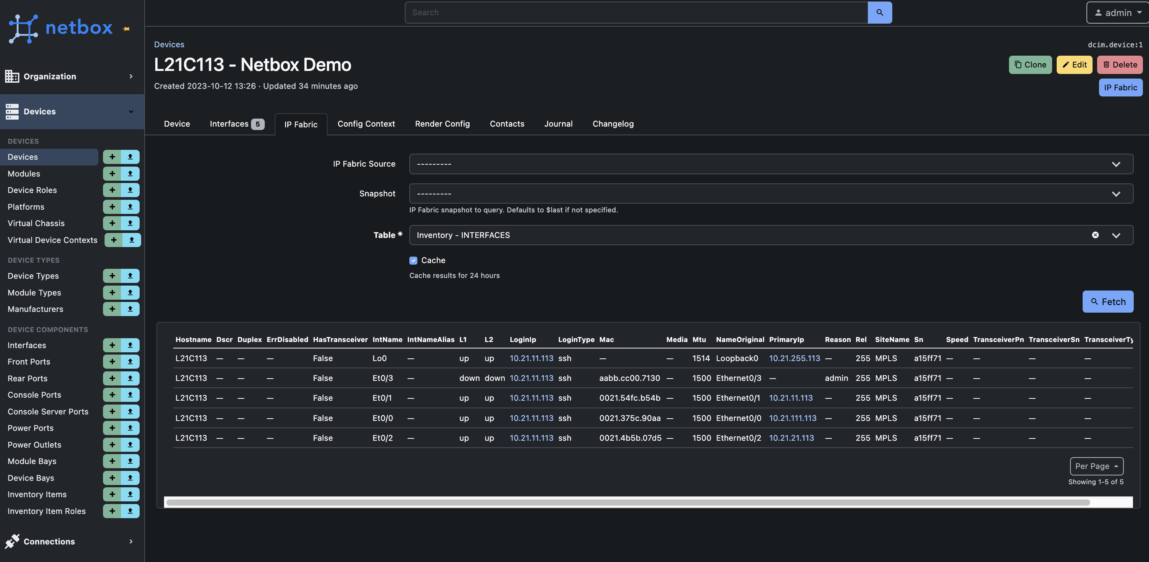Viewport: 1149px width, 562px height.
Task: Open the admin user menu
Action: click(1118, 13)
